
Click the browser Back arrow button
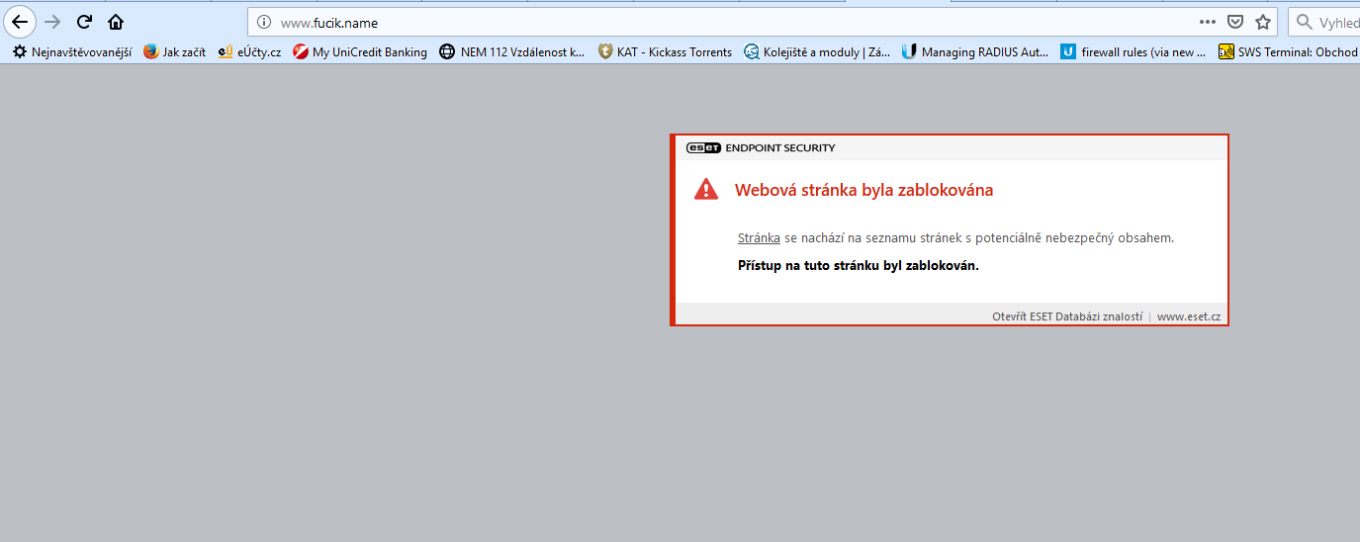[20, 22]
